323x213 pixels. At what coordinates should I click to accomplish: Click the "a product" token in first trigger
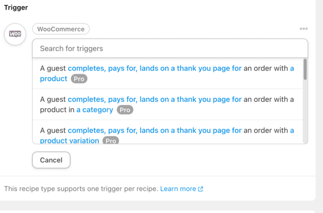(53, 79)
